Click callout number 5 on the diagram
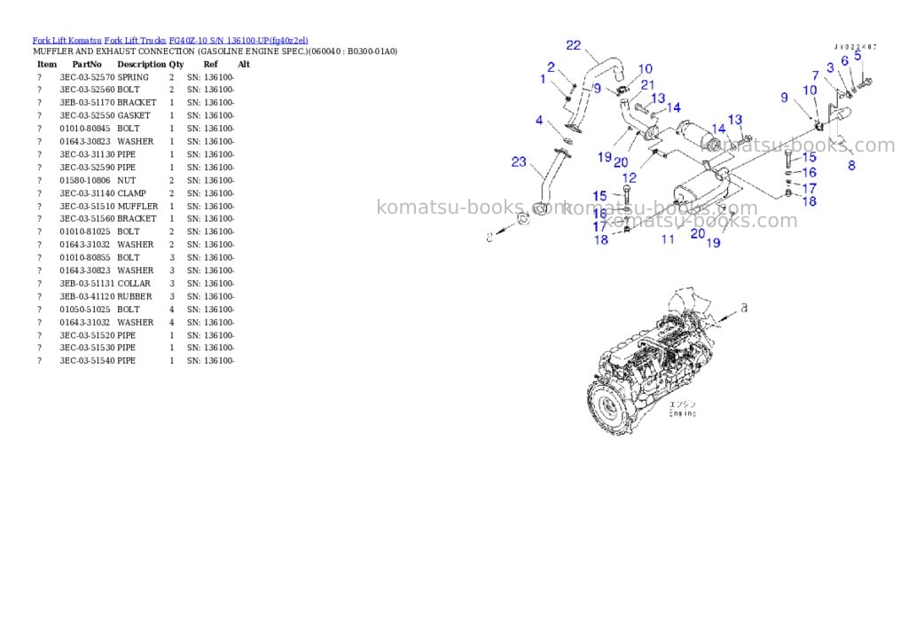The height and width of the screenshot is (643, 908). (x=857, y=56)
